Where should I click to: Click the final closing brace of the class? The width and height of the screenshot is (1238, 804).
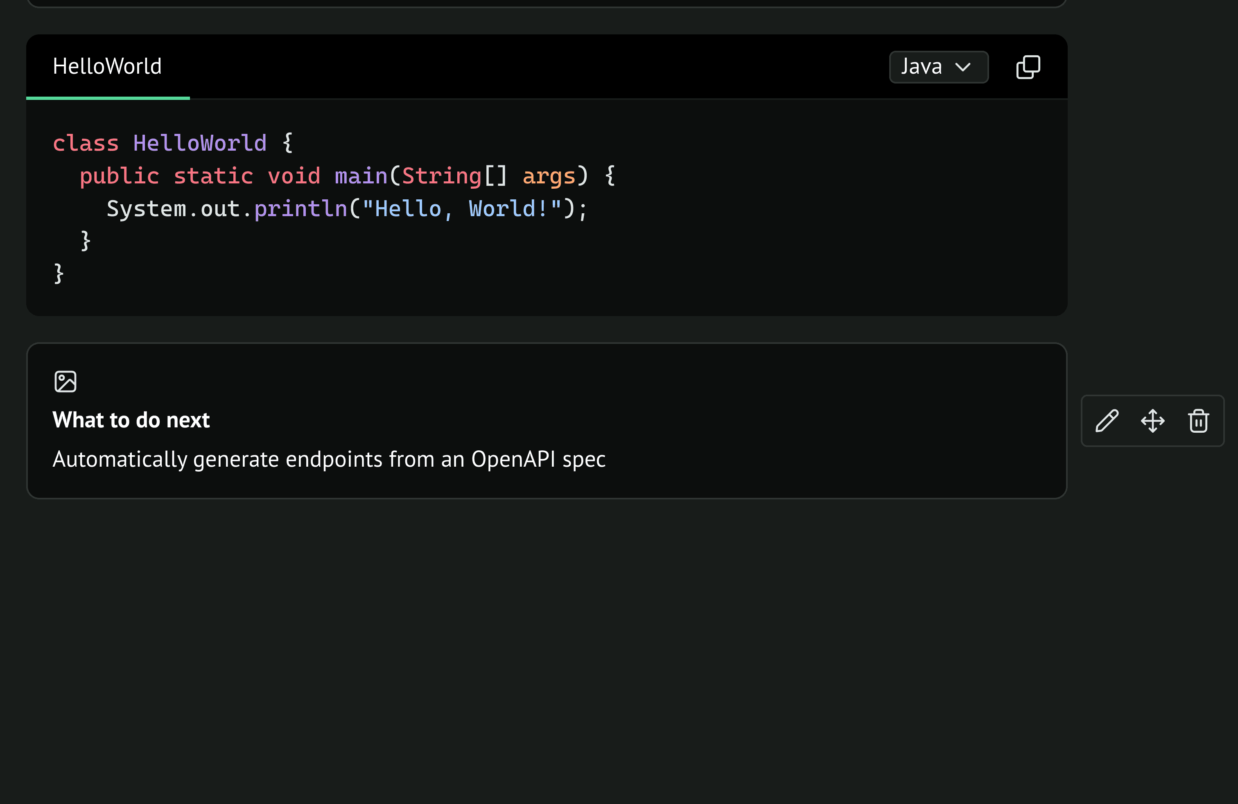pyautogui.click(x=59, y=273)
